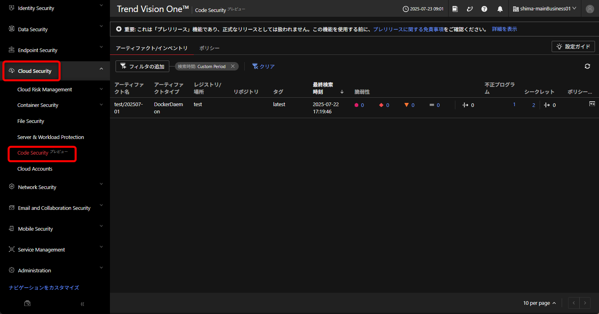
Task: Click the high vulnerability red diamond count
Action: click(388, 105)
